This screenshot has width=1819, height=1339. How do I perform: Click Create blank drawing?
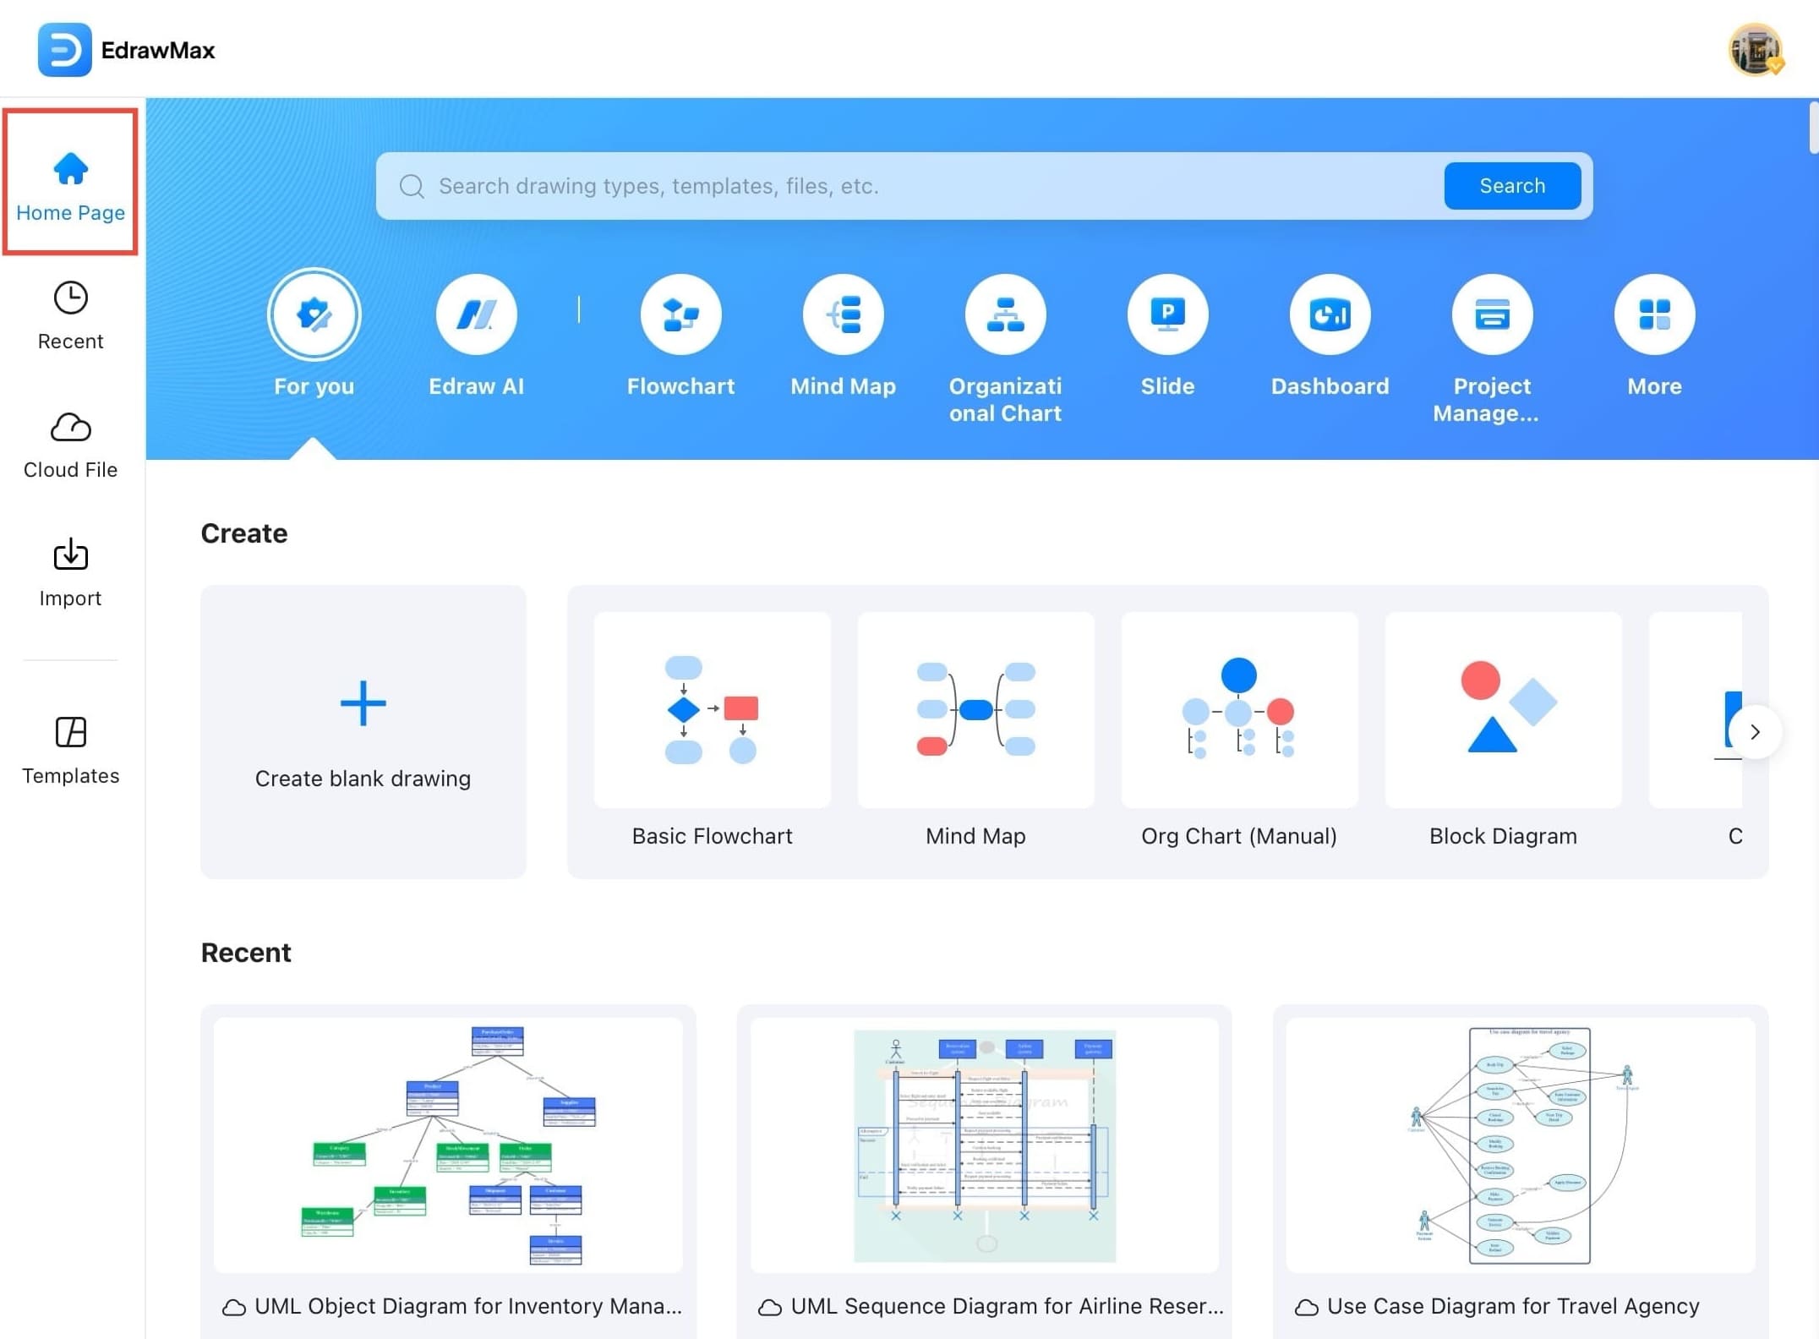click(363, 731)
